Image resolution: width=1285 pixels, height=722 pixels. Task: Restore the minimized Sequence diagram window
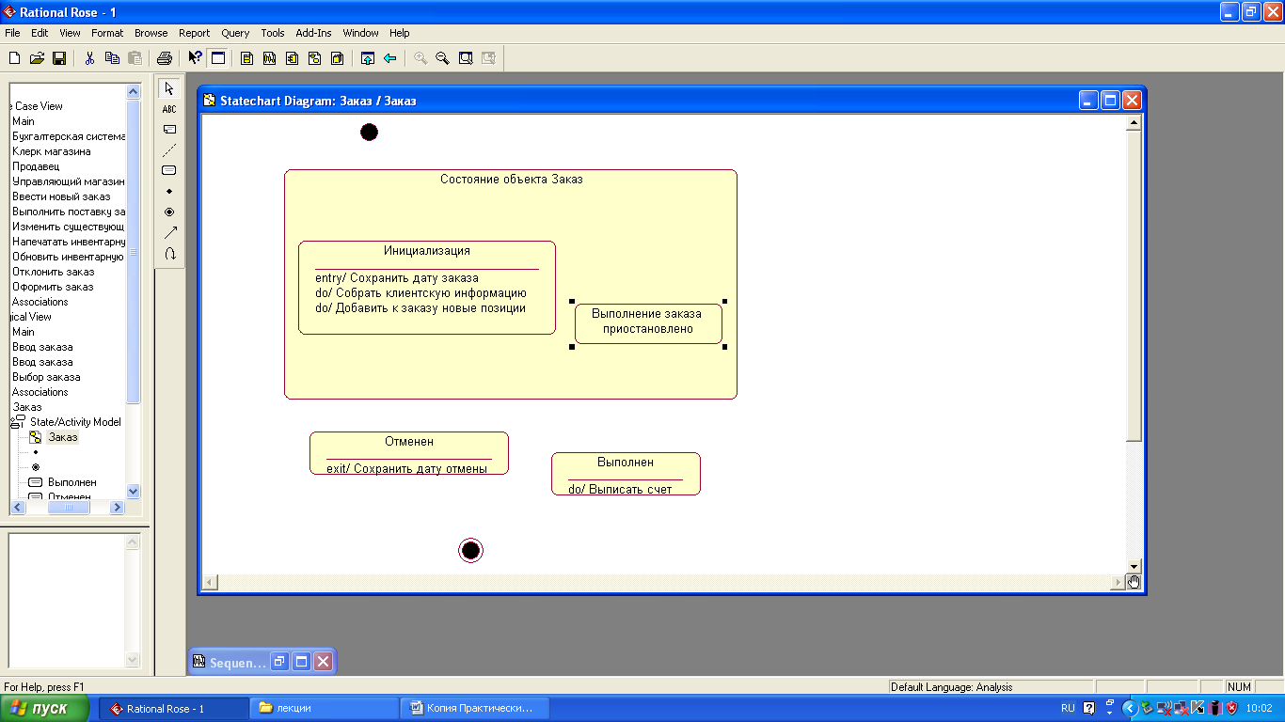coord(279,662)
